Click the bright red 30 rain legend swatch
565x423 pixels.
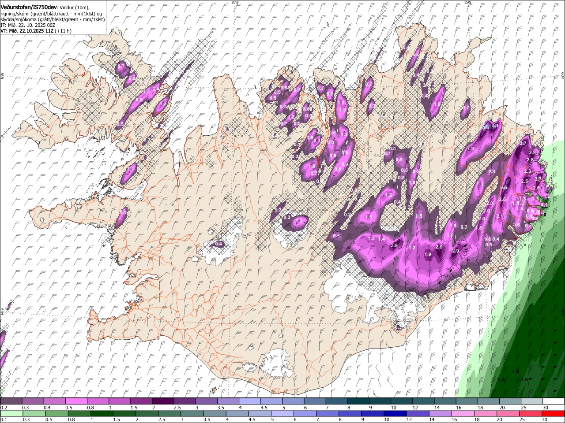(x=553, y=413)
